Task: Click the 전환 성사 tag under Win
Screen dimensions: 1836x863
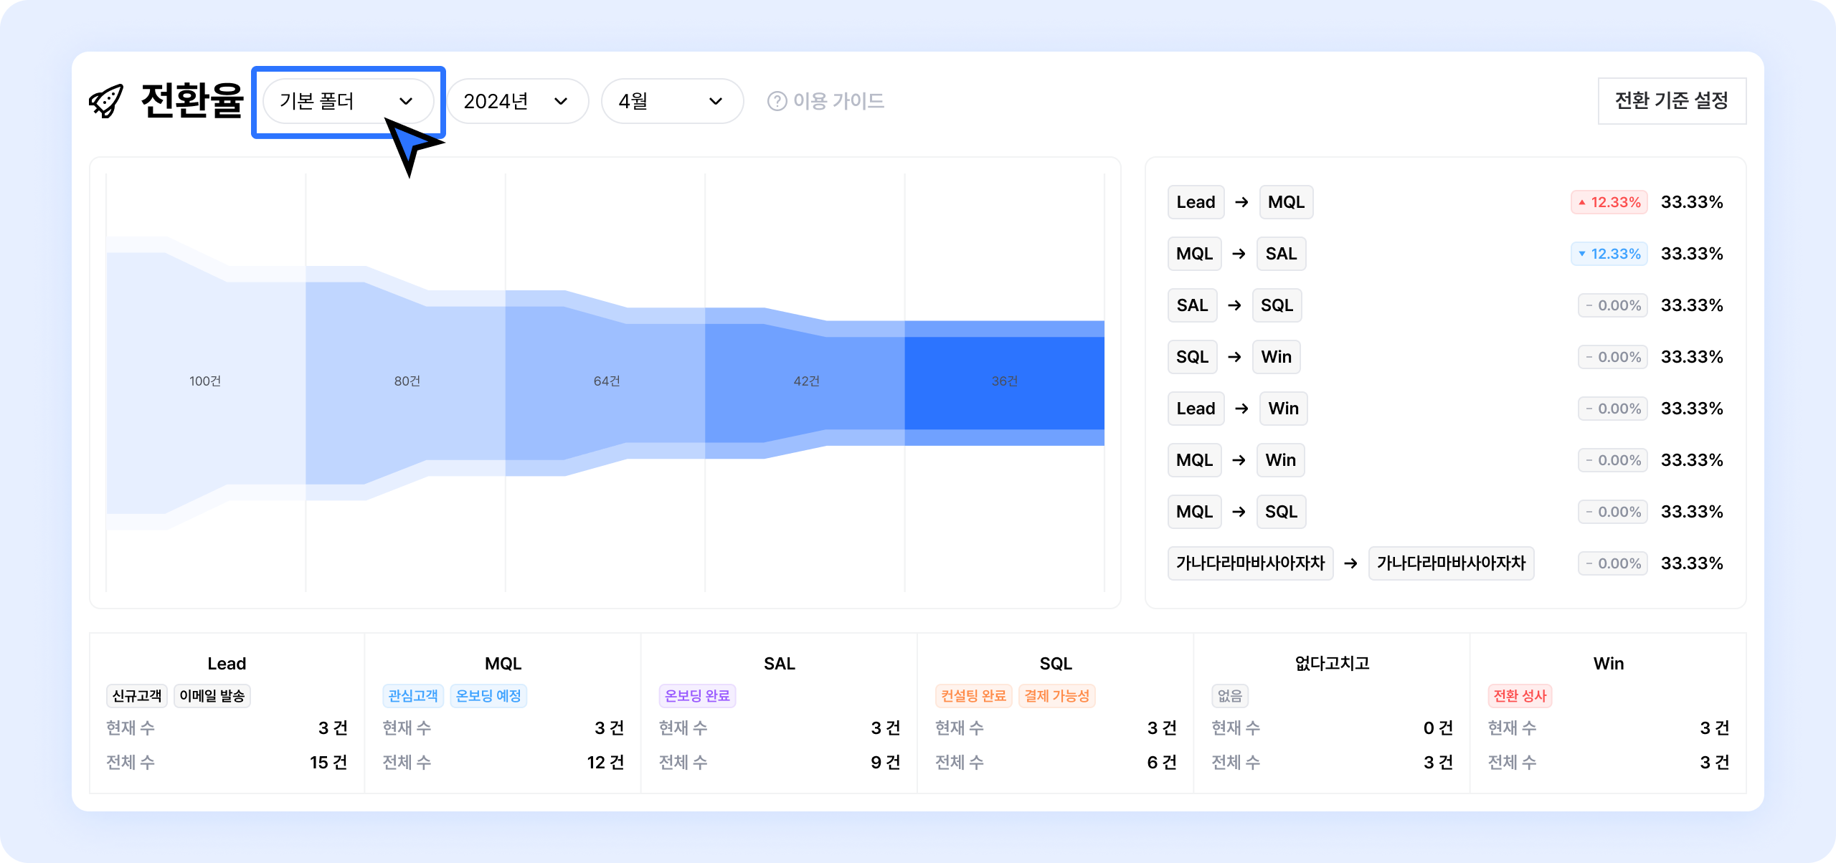Action: pos(1520,696)
